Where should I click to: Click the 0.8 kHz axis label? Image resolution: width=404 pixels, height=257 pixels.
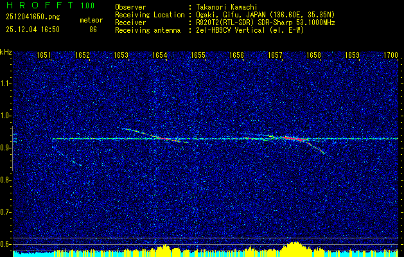click(x=6, y=180)
